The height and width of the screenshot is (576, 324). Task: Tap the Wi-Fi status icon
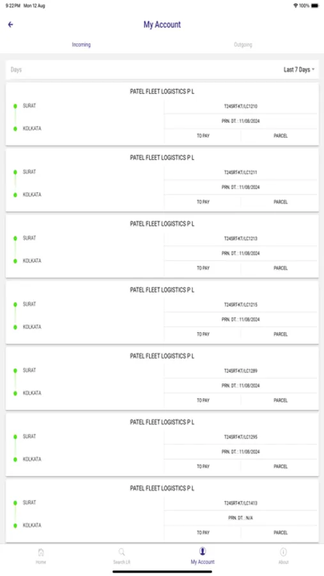295,6
